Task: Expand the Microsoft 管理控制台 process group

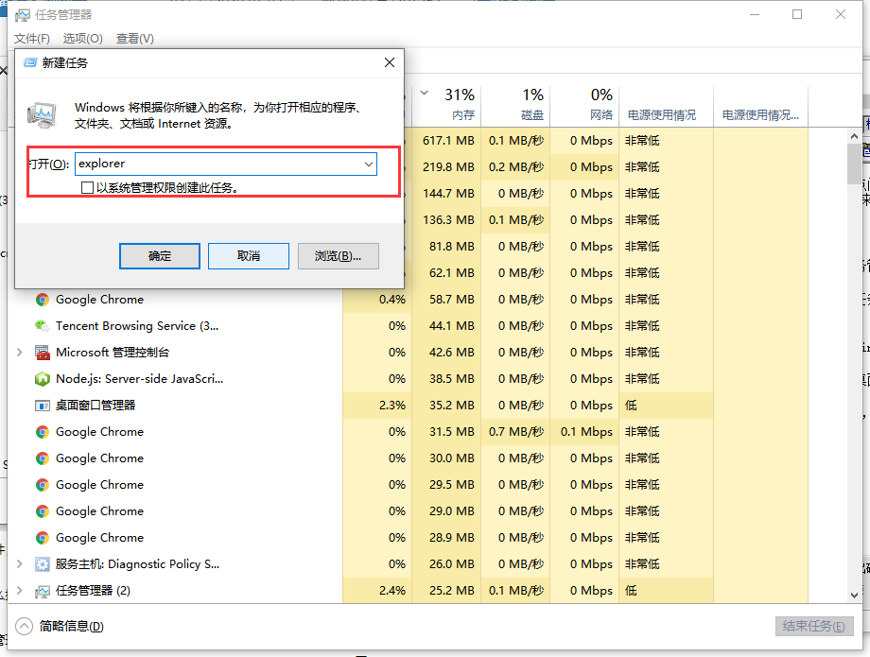Action: tap(20, 353)
